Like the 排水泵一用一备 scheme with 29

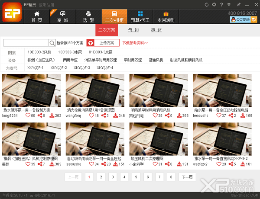[219, 164]
